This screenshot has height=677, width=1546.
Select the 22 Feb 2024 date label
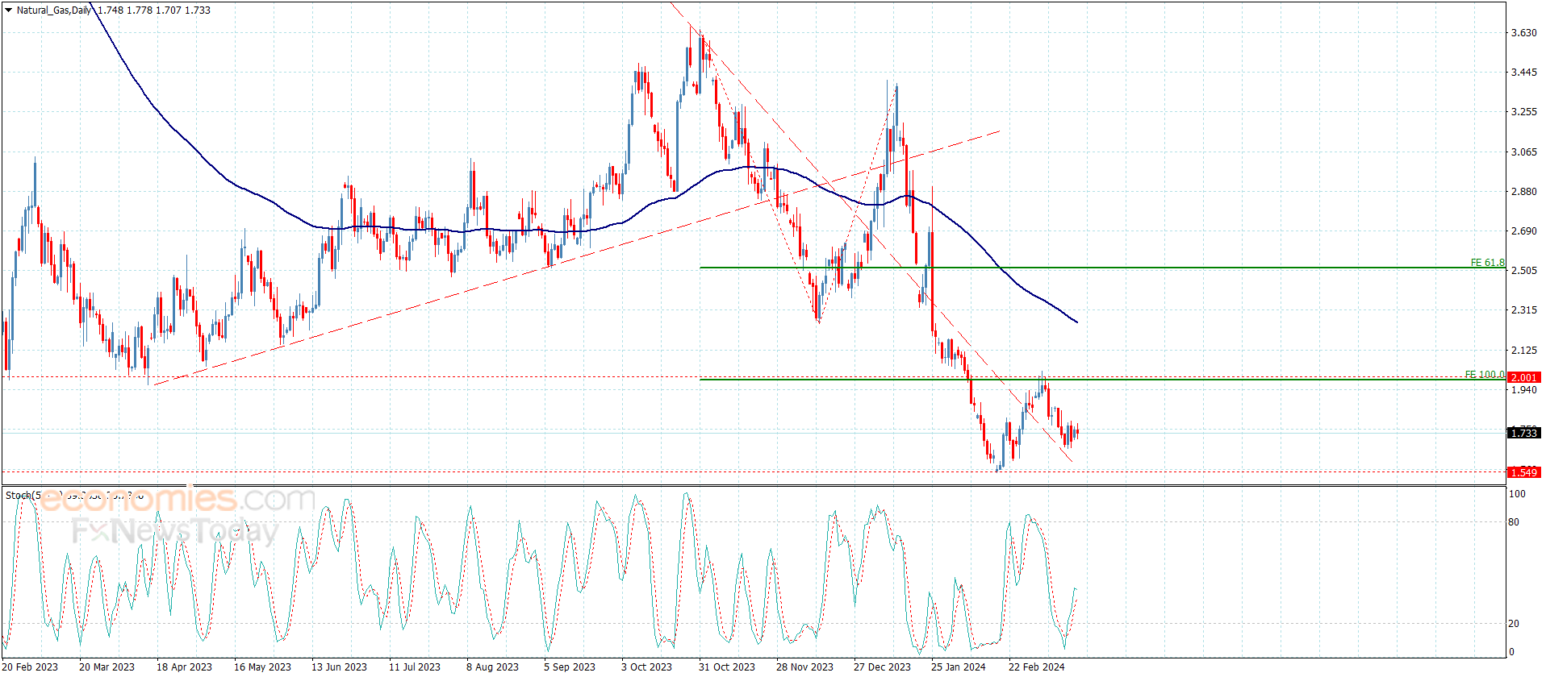1036,667
